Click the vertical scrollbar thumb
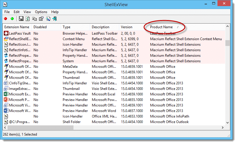 227,43
